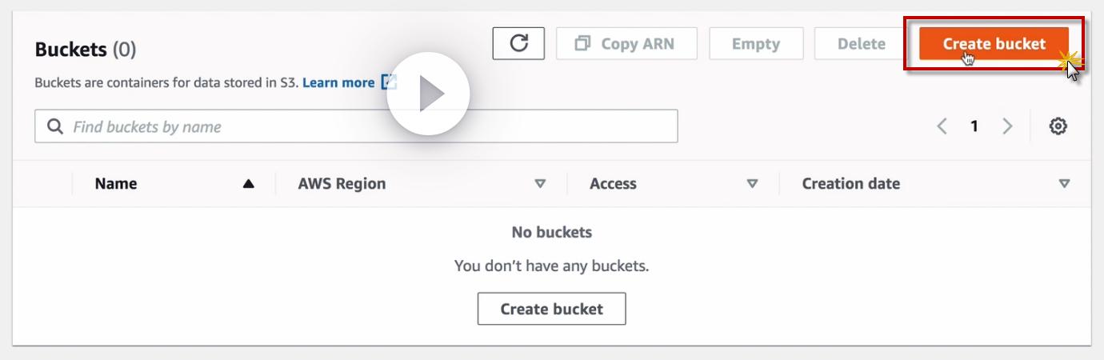Click the orange Create bucket button
The image size is (1104, 360).
(x=994, y=43)
